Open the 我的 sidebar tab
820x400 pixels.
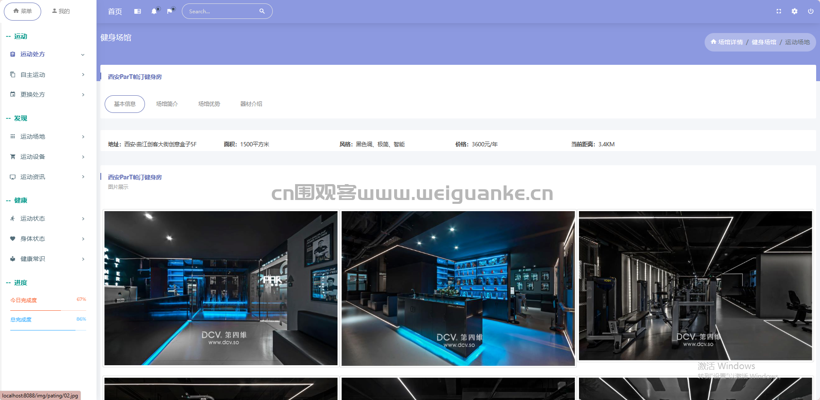[x=61, y=11]
